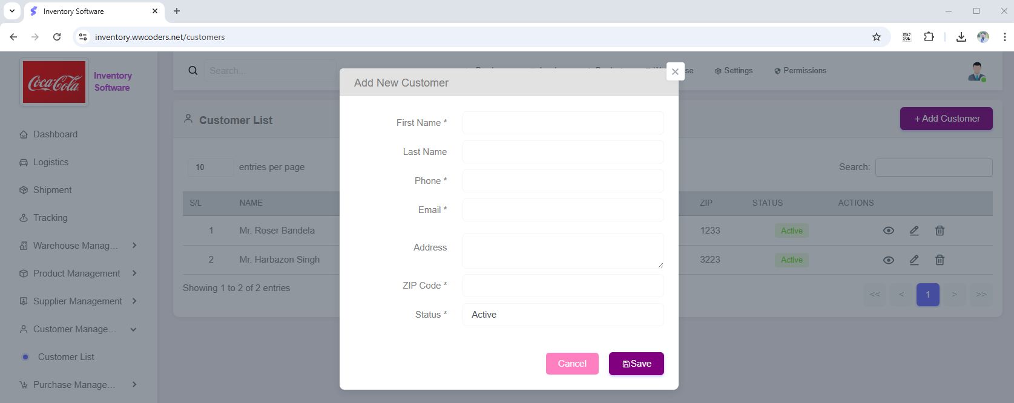Open the user profile avatar
The image size is (1014, 403).
click(976, 71)
